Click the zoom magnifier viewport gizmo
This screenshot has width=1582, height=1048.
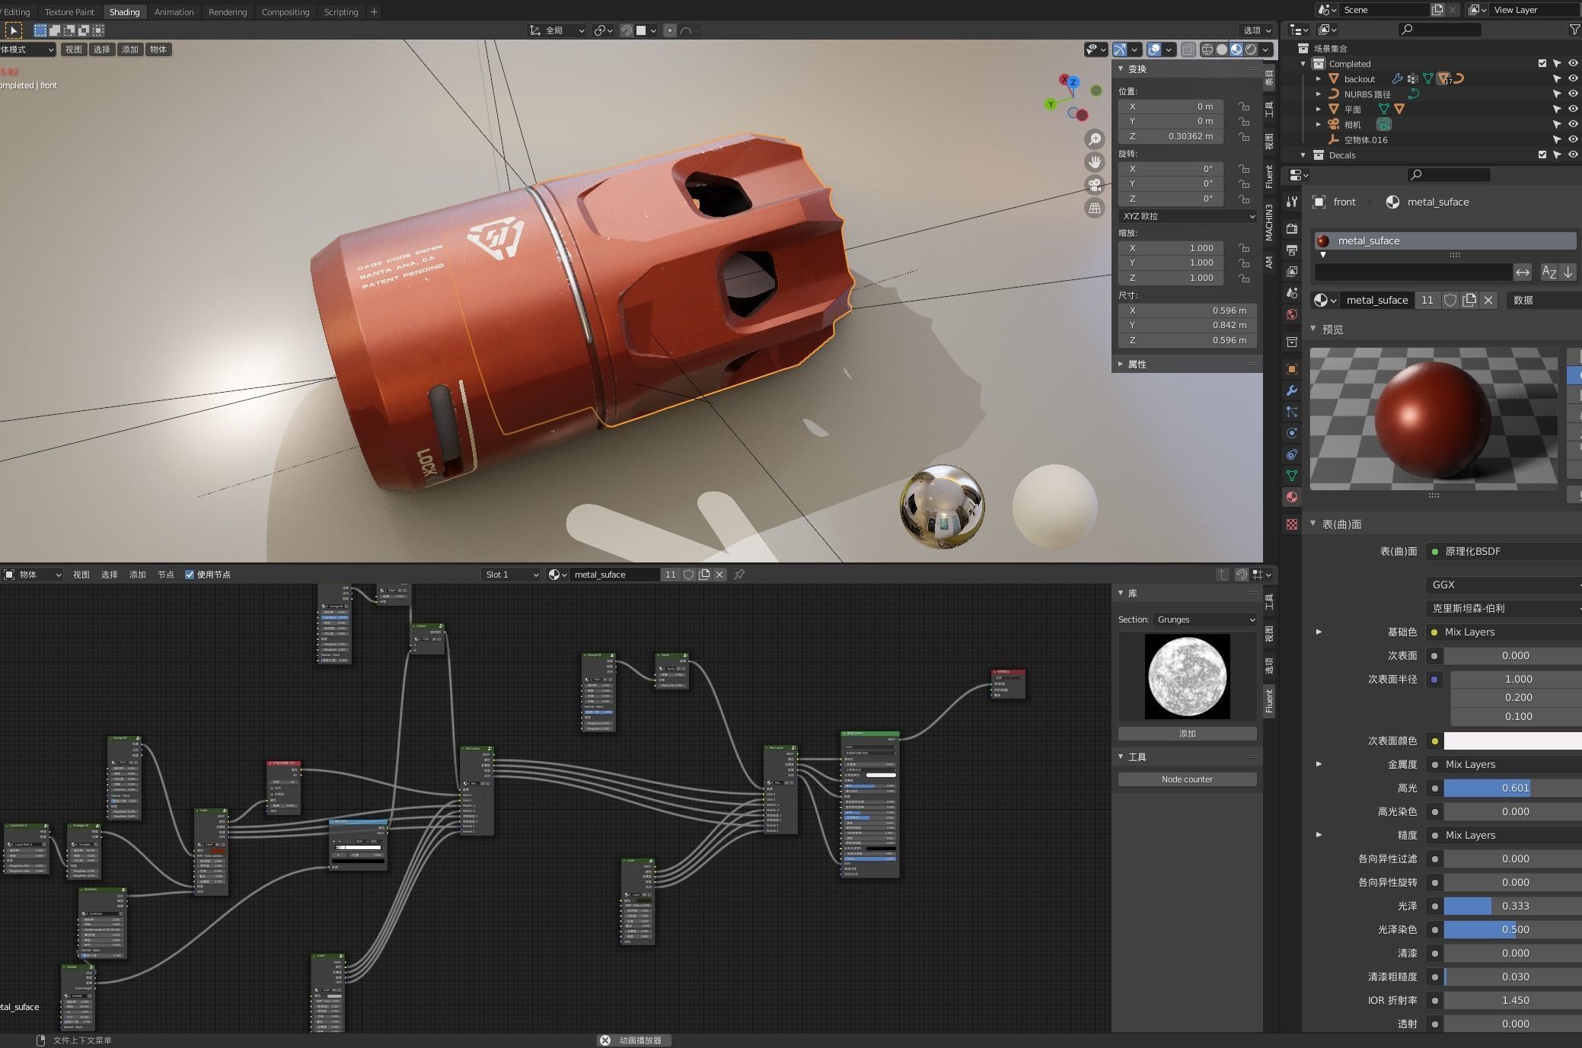pyautogui.click(x=1095, y=139)
